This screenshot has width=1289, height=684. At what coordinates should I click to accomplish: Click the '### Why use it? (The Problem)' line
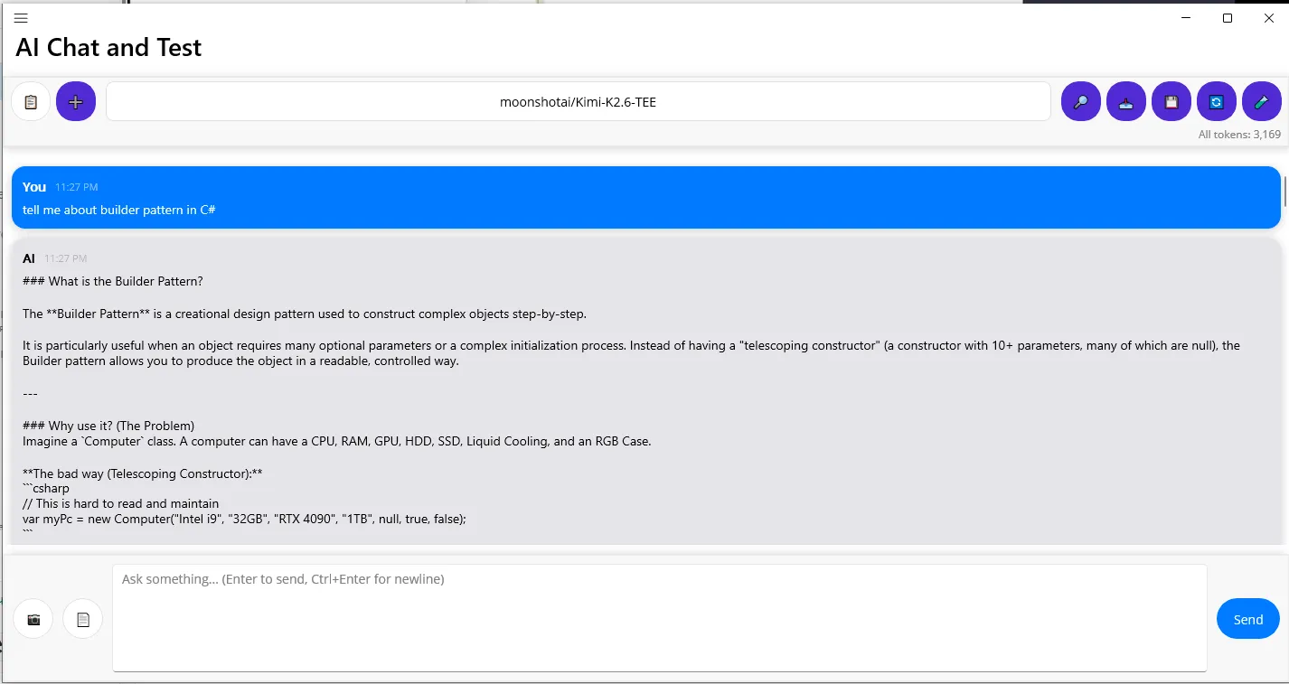pyautogui.click(x=108, y=426)
